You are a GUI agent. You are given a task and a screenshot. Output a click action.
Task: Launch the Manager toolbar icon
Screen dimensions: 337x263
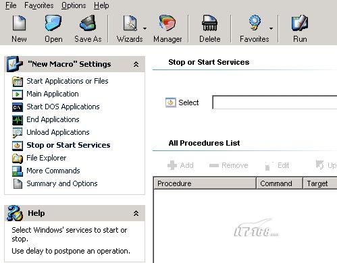pos(167,23)
